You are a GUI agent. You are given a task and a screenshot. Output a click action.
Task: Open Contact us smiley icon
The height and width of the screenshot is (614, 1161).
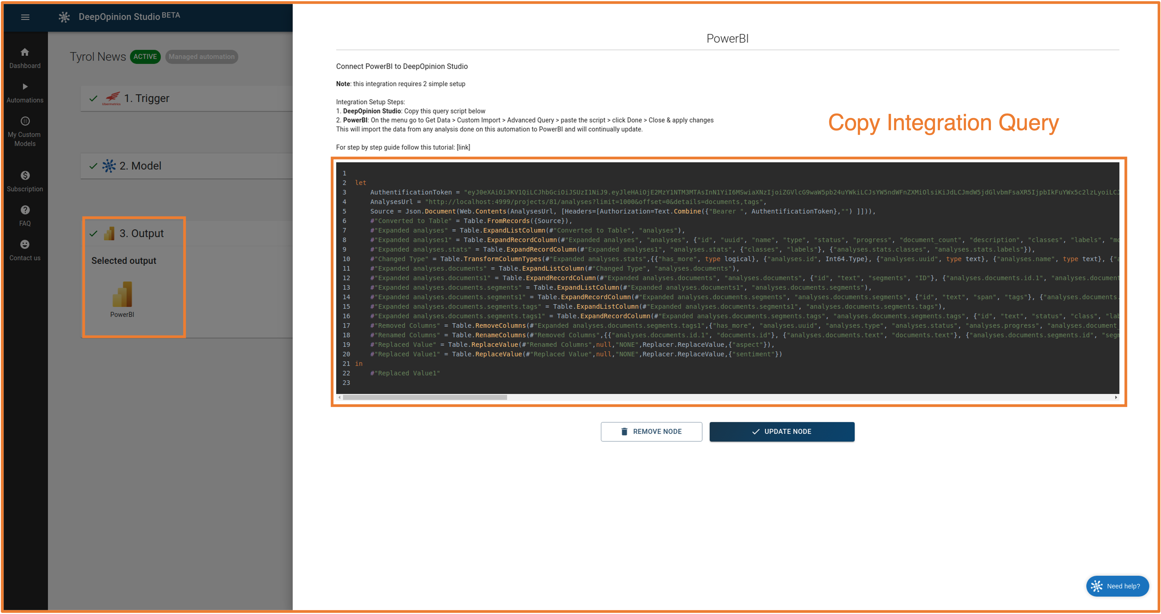click(25, 244)
